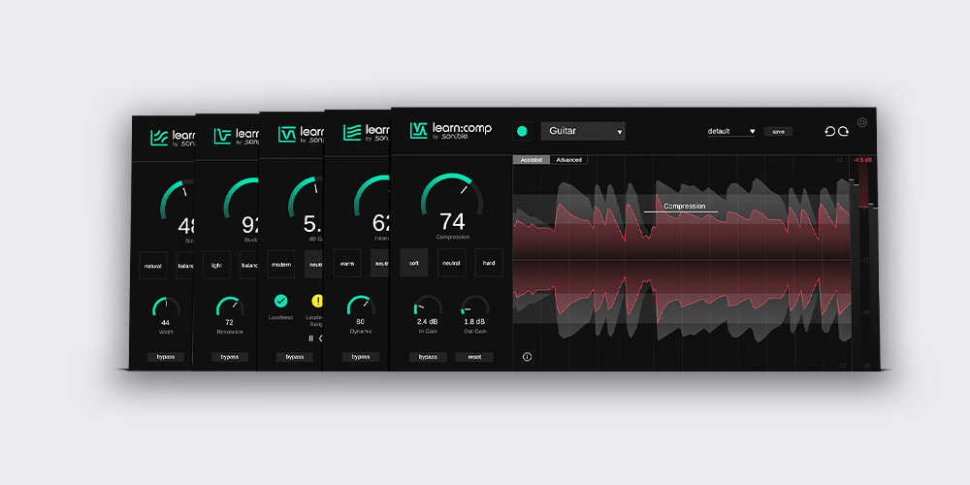Image resolution: width=970 pixels, height=485 pixels.
Task: Click the yellow Loudness Range warning icon
Action: [316, 301]
